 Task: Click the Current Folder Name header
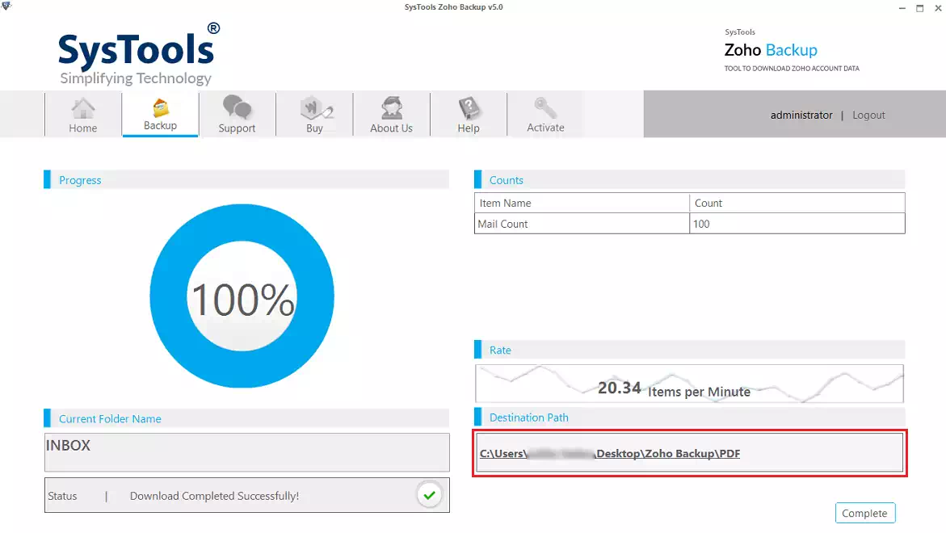246,418
